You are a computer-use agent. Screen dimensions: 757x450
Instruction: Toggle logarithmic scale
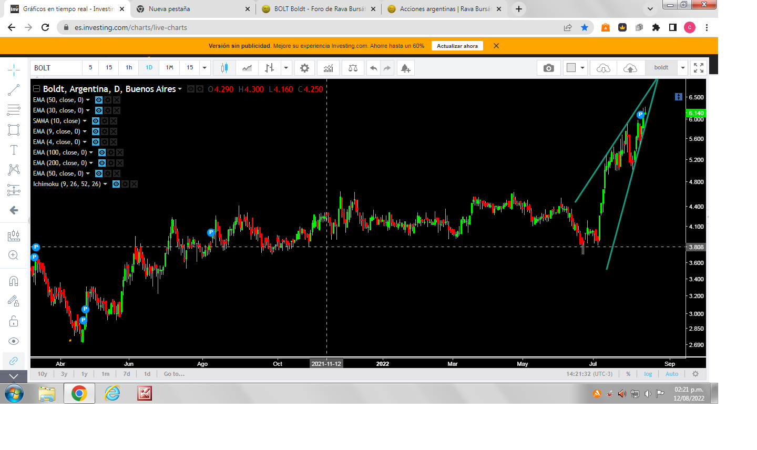(648, 374)
